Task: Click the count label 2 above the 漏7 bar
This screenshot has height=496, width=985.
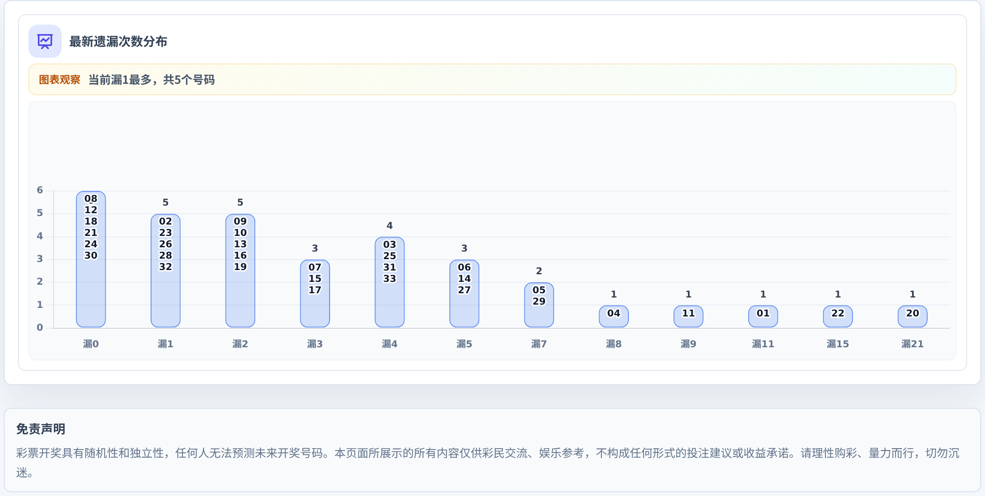Action: [539, 271]
